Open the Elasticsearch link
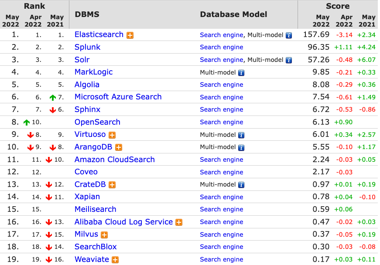Screen dimensions: 380x265 [99, 34]
